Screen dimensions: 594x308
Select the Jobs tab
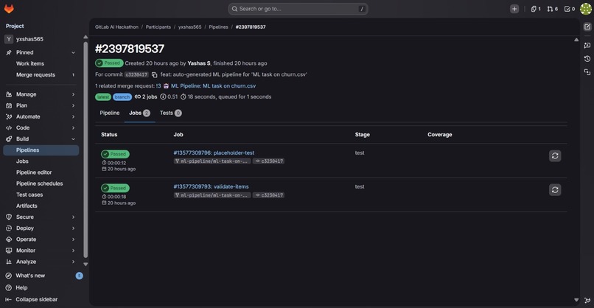tap(139, 113)
